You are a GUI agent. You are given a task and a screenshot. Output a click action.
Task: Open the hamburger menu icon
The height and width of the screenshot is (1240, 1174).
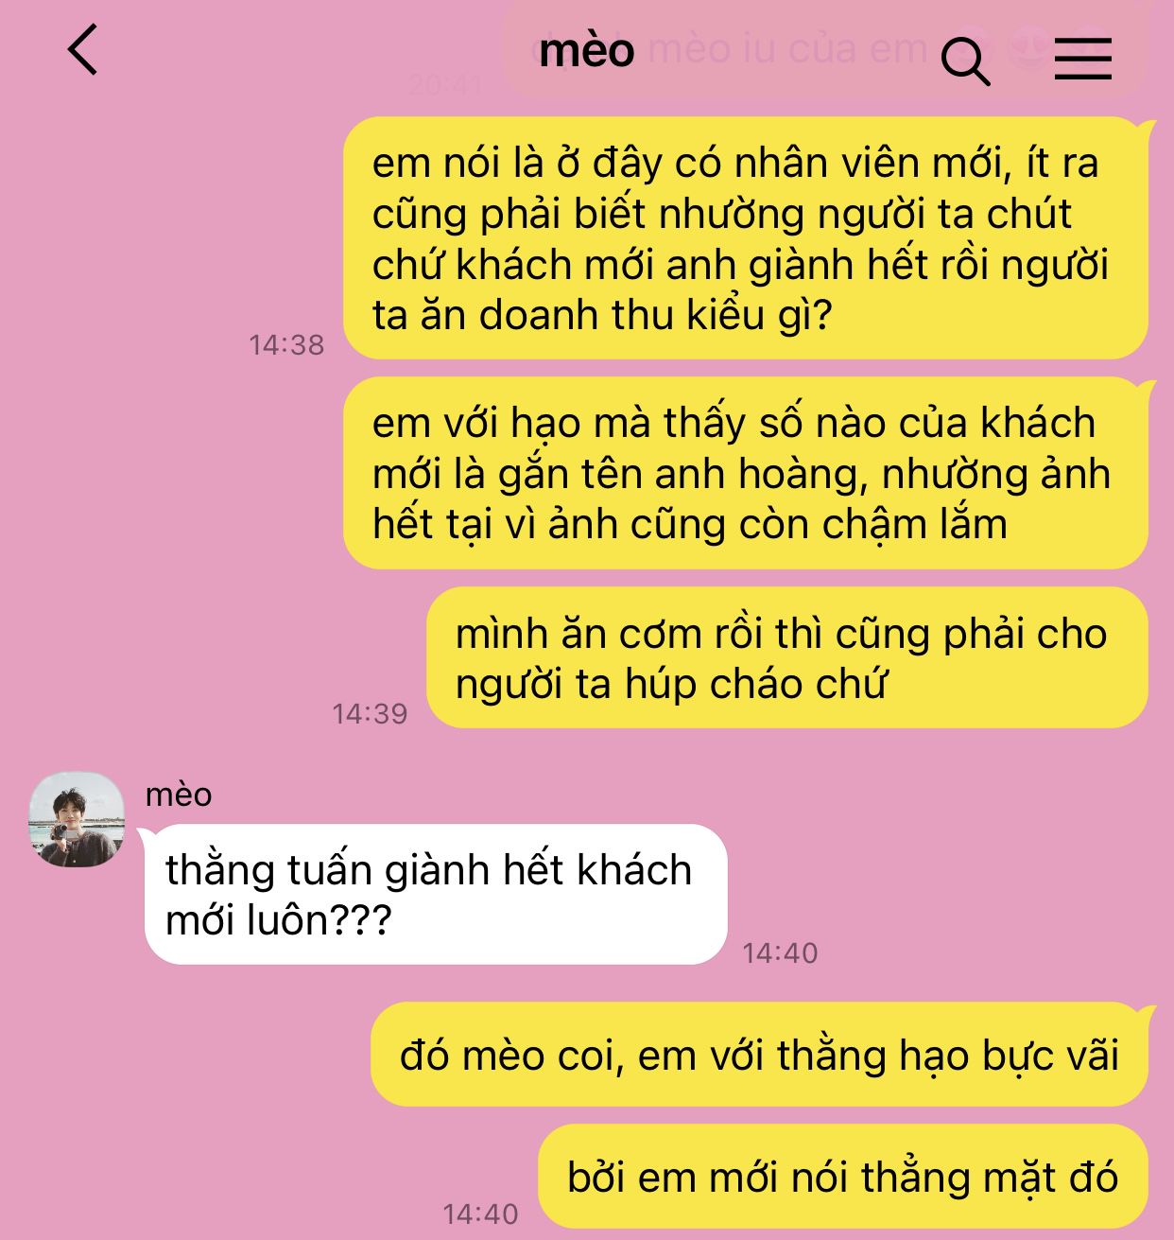(1083, 59)
